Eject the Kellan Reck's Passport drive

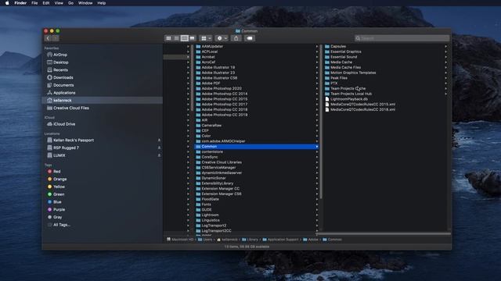pos(159,140)
